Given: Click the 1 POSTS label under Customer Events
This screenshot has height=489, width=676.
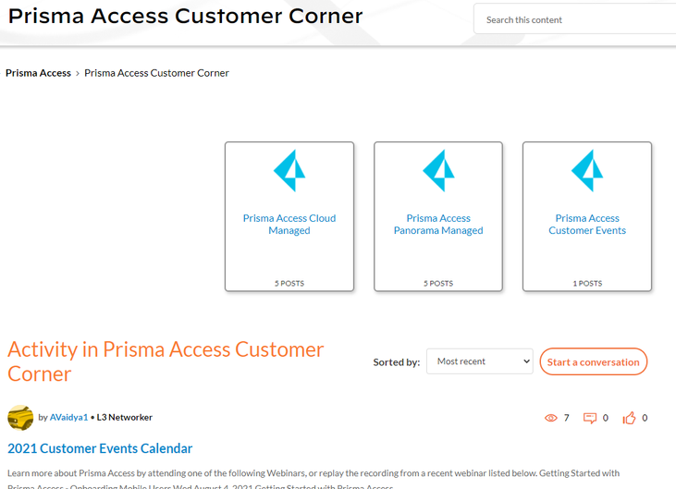Looking at the screenshot, I should pyautogui.click(x=587, y=283).
